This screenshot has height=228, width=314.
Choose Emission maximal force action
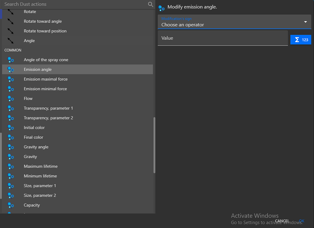pos(78,79)
